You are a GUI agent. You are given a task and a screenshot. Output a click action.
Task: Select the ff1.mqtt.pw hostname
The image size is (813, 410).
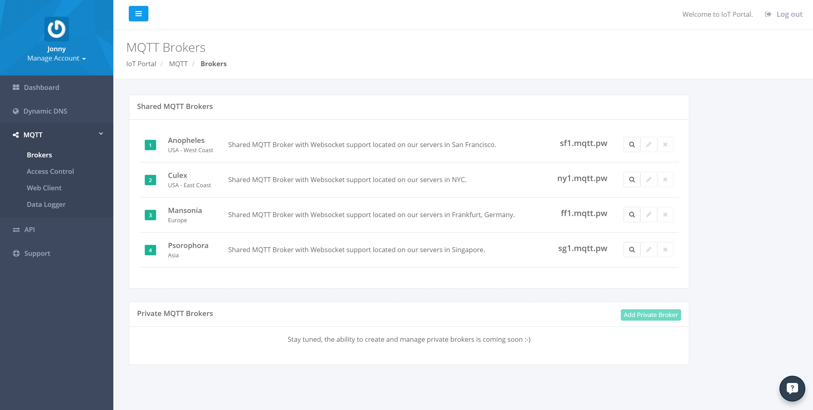pos(584,214)
